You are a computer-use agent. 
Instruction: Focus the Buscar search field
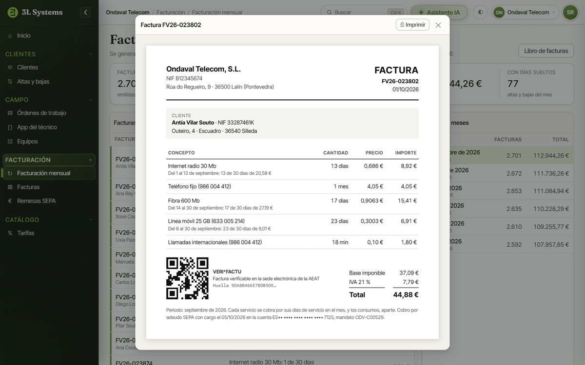[363, 12]
